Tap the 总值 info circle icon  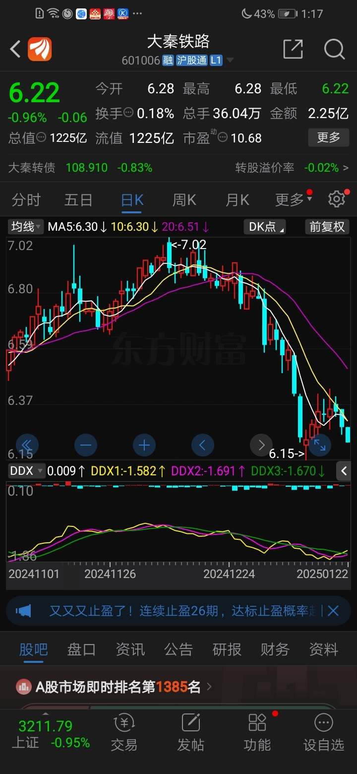[41, 137]
